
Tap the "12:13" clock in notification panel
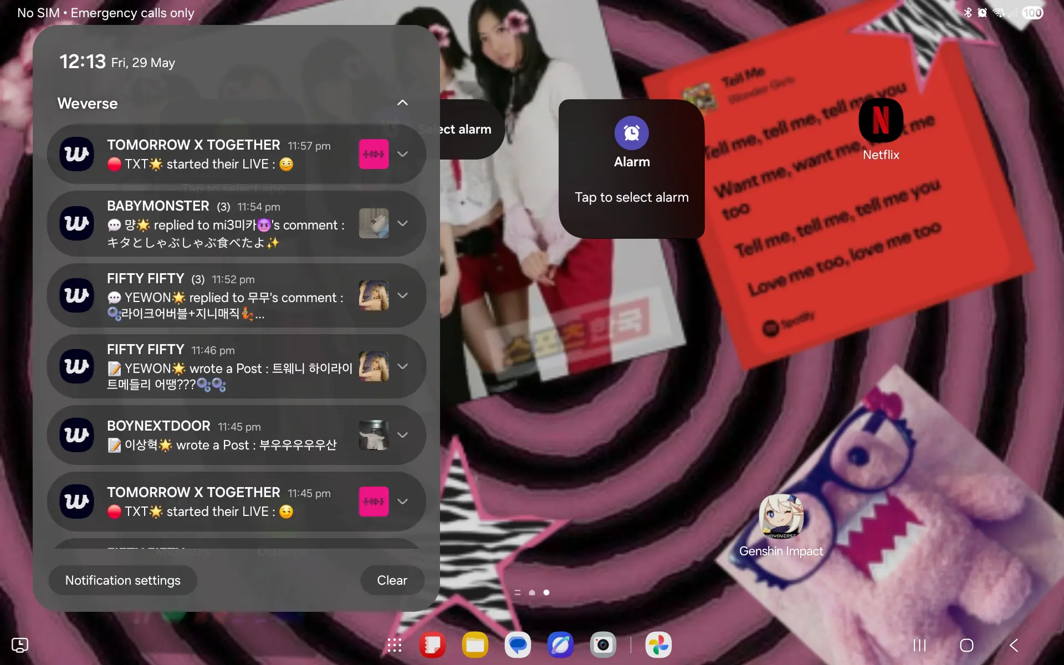point(82,62)
